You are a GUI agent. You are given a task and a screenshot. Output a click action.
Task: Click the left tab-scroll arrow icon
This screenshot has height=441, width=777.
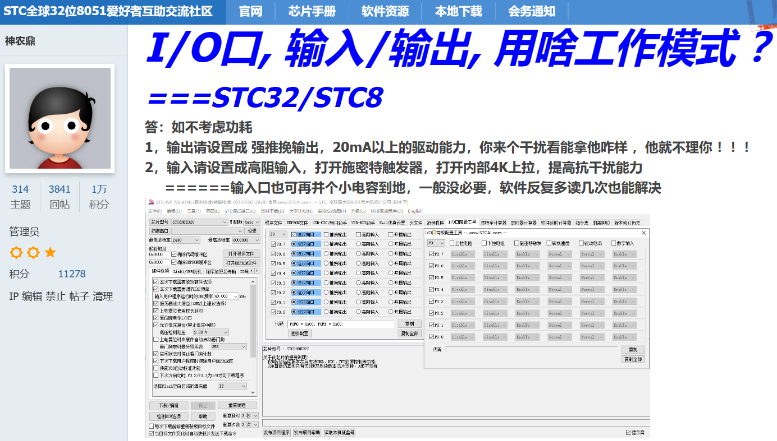252,271
